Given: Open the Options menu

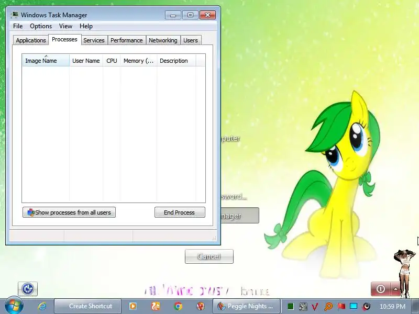Looking at the screenshot, I should click(41, 26).
